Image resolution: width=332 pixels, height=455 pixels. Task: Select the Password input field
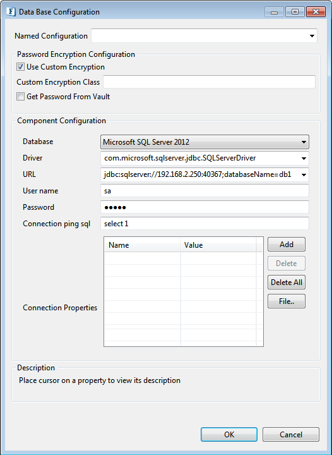pyautogui.click(x=205, y=207)
